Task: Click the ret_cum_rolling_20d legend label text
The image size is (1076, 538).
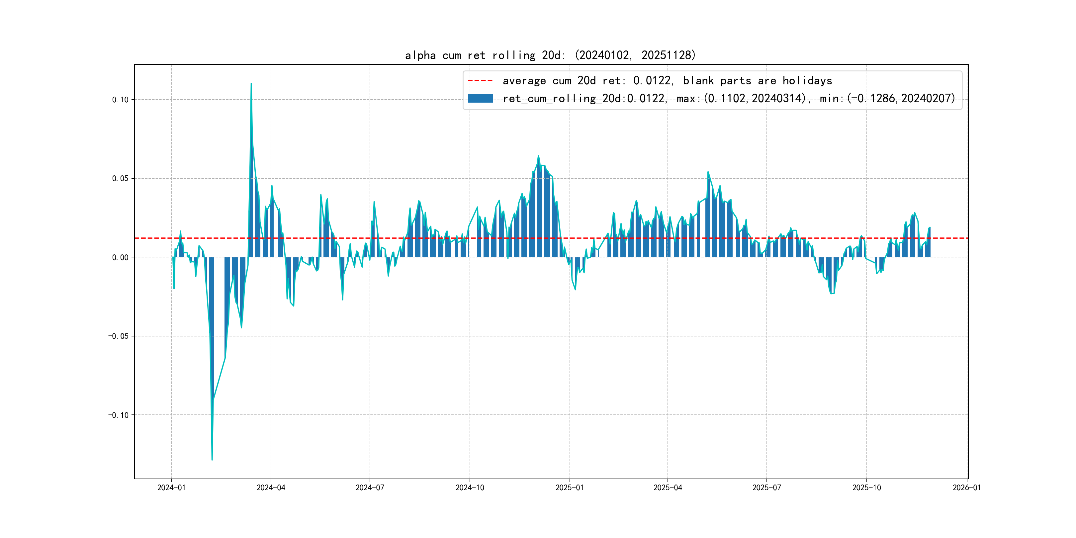Action: (729, 99)
